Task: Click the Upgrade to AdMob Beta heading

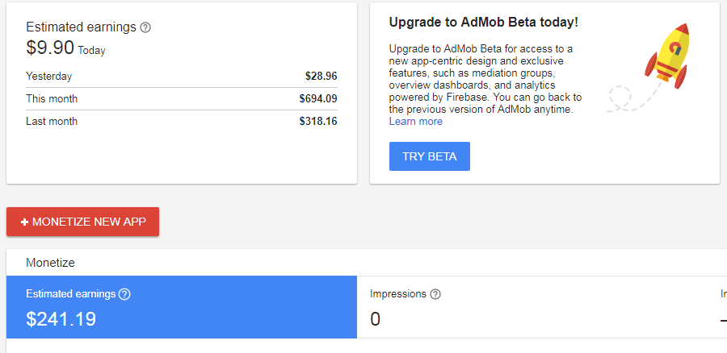Action: 483,22
